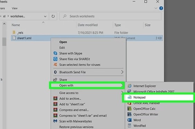Click the Internet Explorer icon in submenu
195x129 pixels.
[x=129, y=86]
